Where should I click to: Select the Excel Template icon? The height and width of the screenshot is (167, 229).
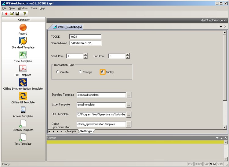[23, 55]
